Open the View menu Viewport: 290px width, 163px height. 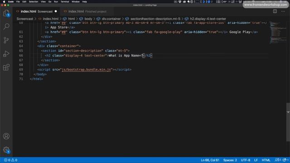43,2
